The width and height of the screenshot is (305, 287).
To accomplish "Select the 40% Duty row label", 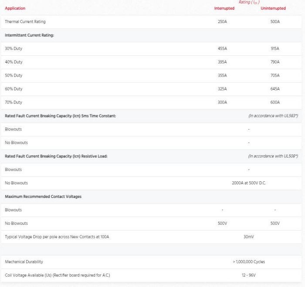I will 14,62.
